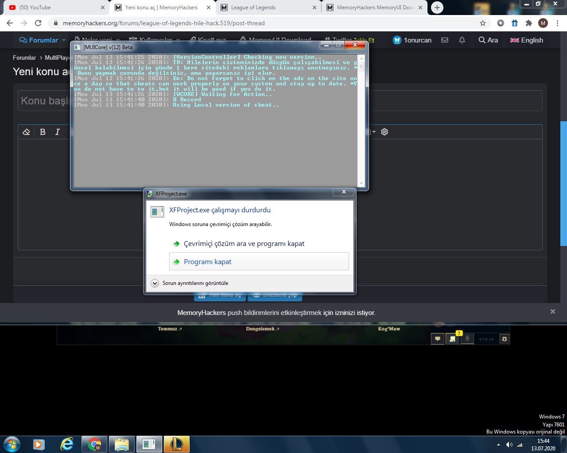This screenshot has width=567, height=453.
Task: Click the XFProject taskbar icon
Action: (149, 444)
